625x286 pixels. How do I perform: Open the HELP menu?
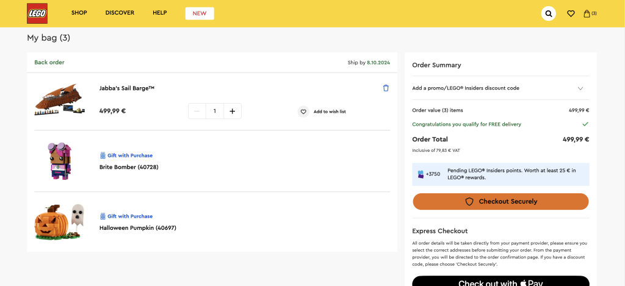pyautogui.click(x=159, y=13)
